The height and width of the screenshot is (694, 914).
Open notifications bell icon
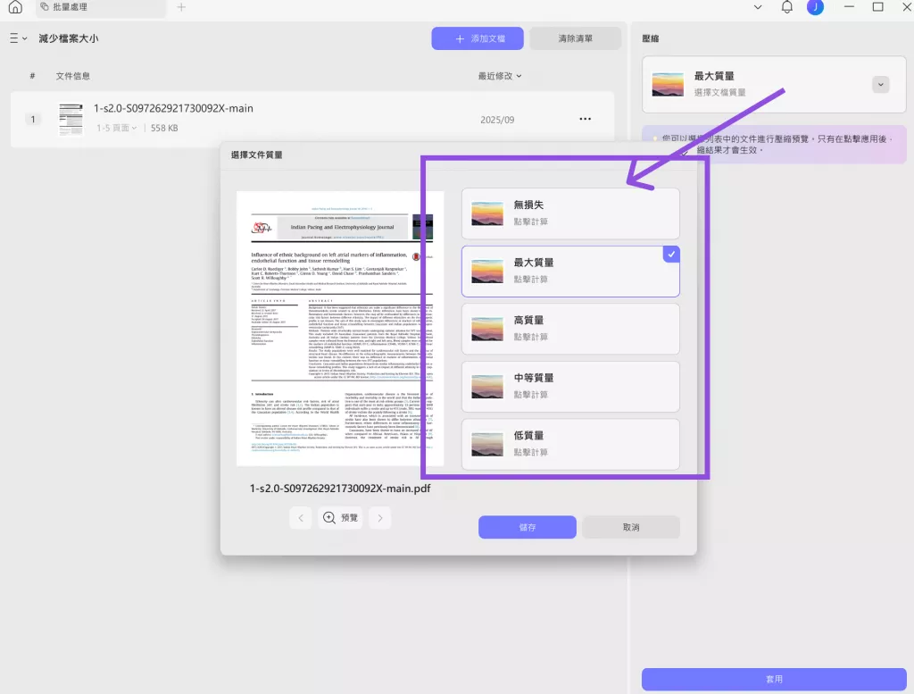(x=787, y=7)
